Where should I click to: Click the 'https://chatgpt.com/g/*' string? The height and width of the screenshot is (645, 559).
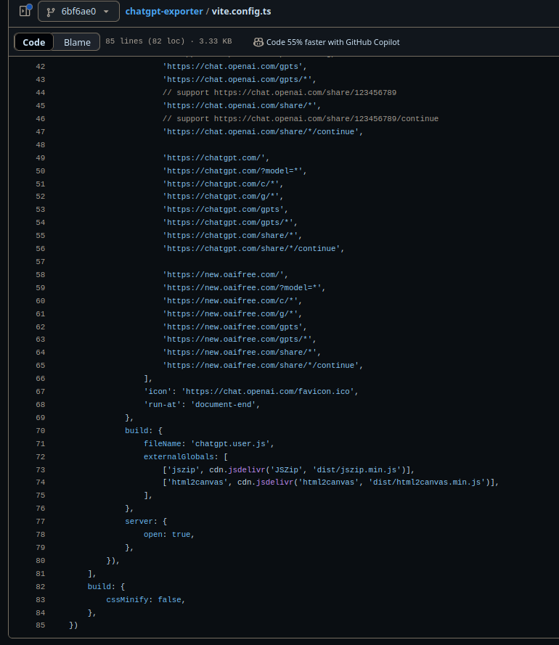click(221, 197)
